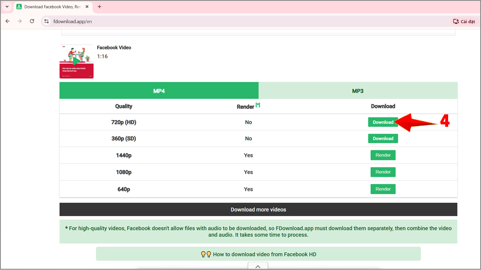
Task: Click the No render cell for 360p
Action: point(249,139)
